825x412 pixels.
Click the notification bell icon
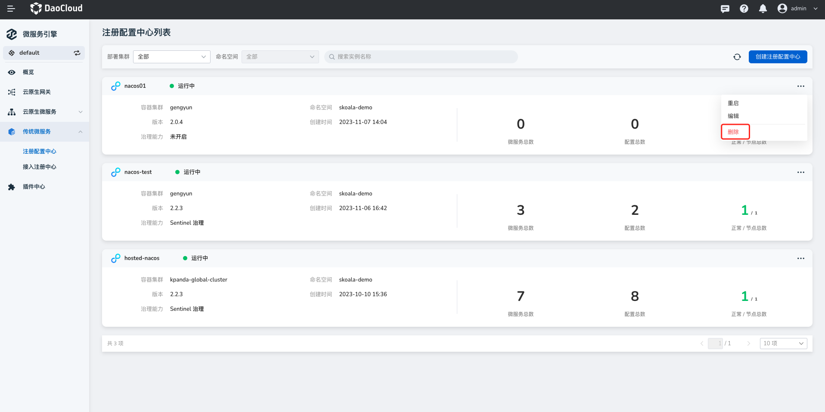tap(763, 9)
